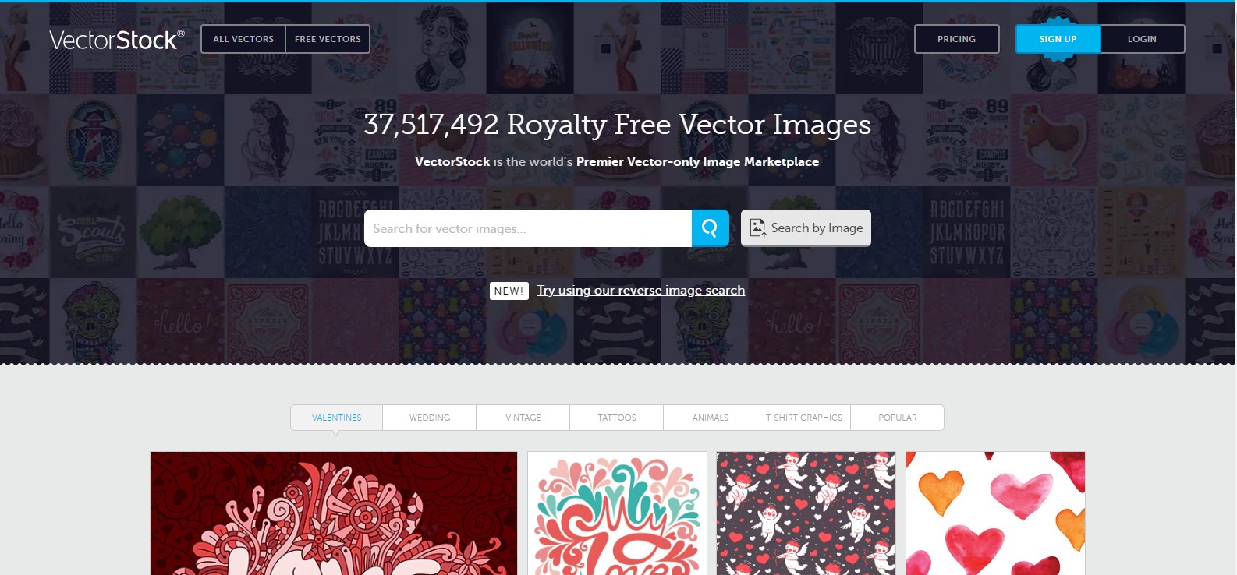Switch to the Vintage tab
This screenshot has width=1237, height=575.
click(x=523, y=418)
